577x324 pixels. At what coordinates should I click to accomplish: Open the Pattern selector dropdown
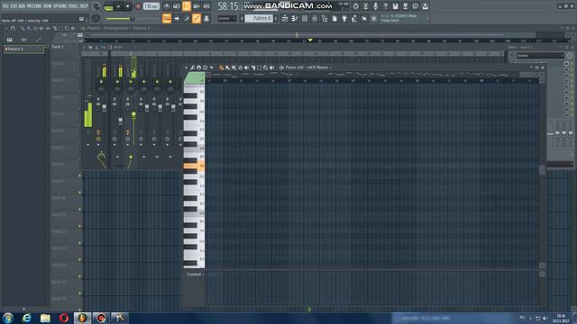coord(259,18)
